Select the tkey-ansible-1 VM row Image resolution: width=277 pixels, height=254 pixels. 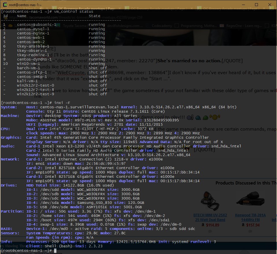point(54,46)
